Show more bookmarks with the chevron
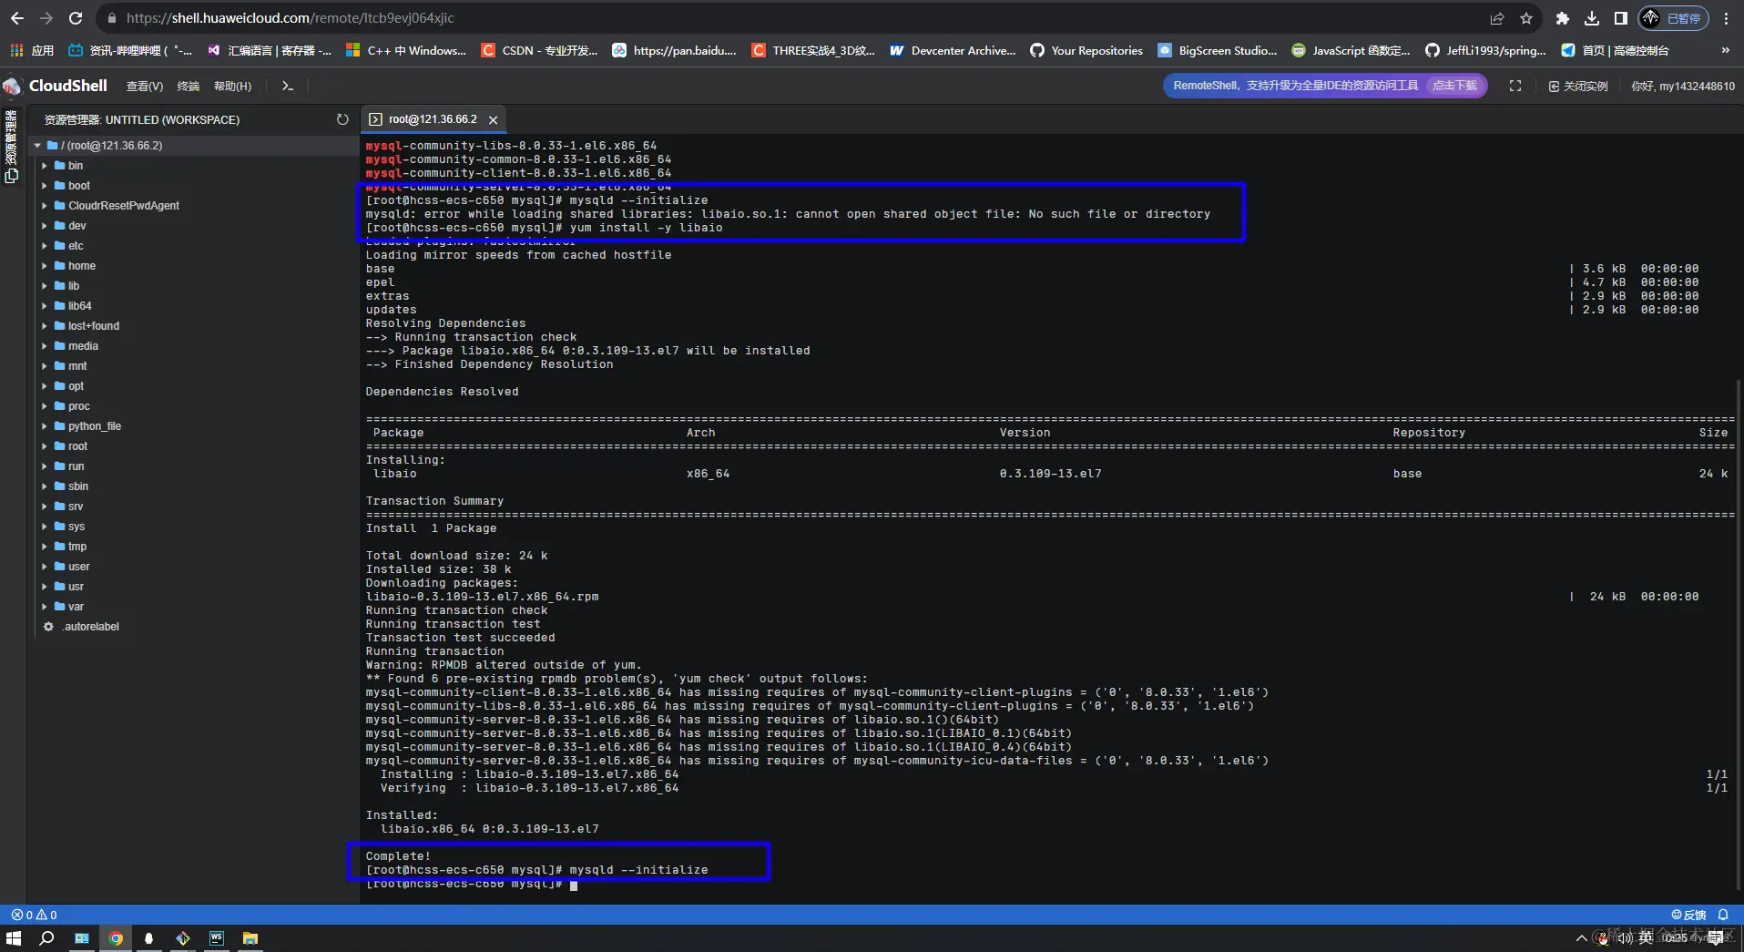Viewport: 1744px width, 952px height. pos(1725,50)
